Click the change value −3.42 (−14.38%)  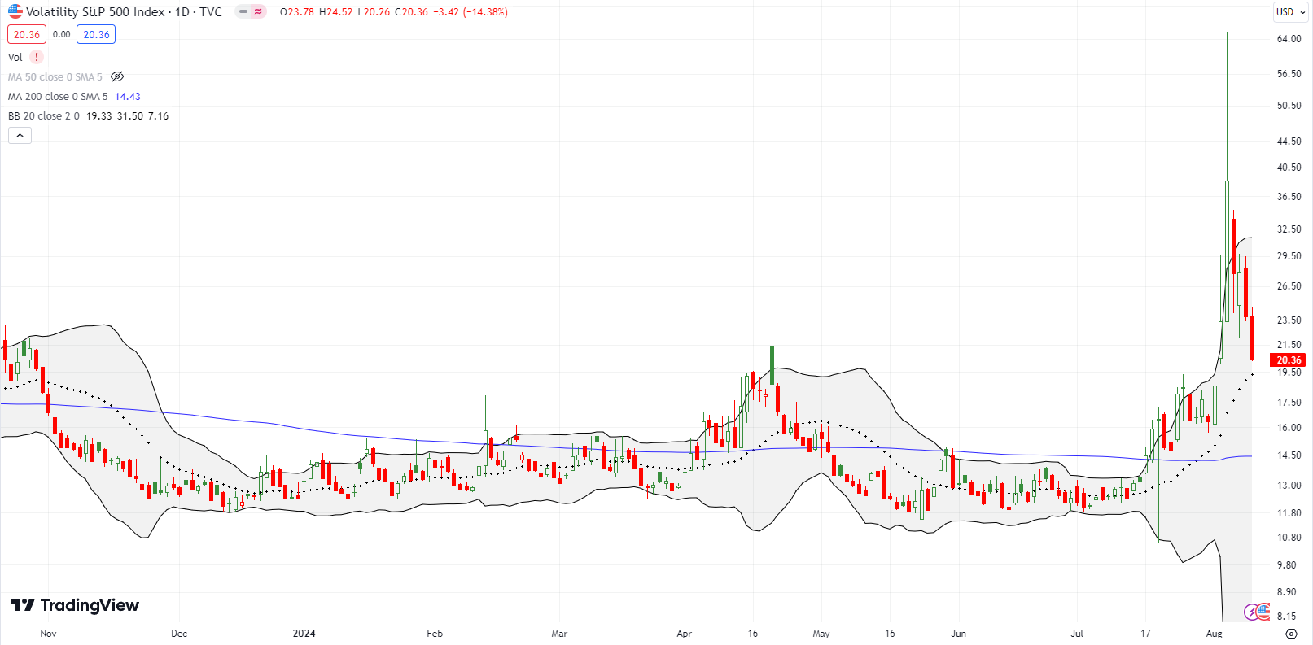[x=470, y=11]
